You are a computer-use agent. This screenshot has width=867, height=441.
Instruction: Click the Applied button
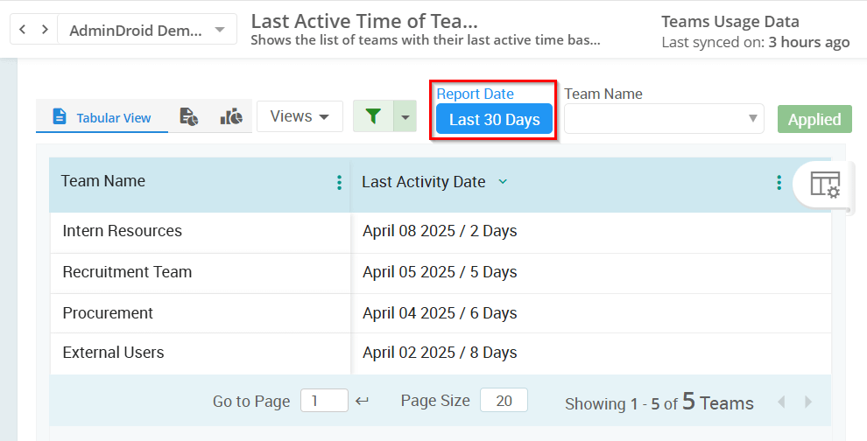tap(814, 120)
